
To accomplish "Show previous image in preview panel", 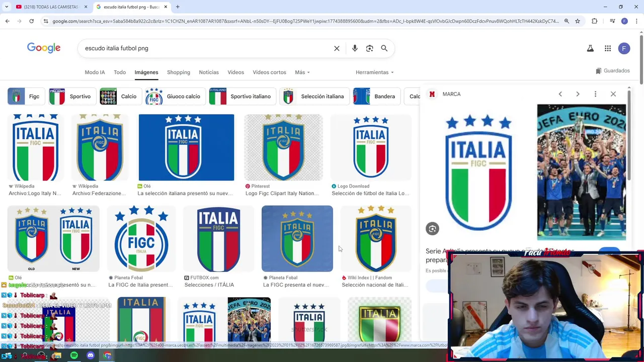I will click(560, 94).
